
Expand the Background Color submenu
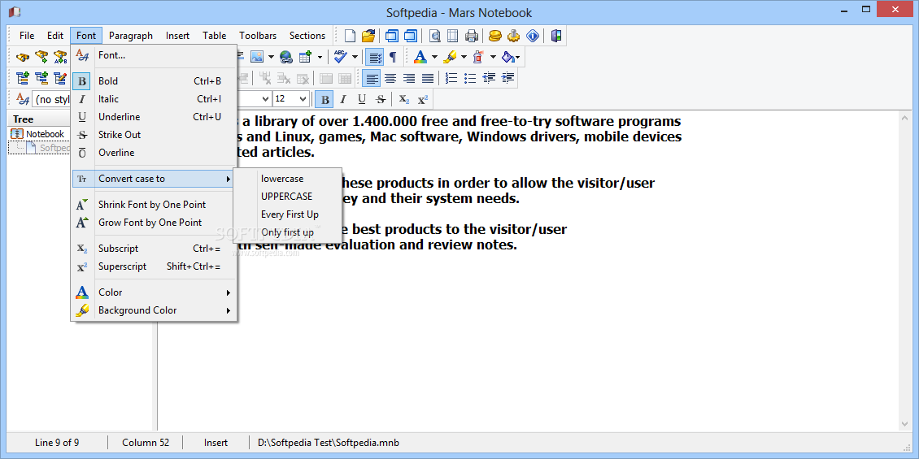click(x=154, y=310)
